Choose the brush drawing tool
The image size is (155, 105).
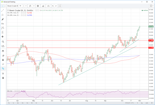pyautogui.click(x=3, y=19)
